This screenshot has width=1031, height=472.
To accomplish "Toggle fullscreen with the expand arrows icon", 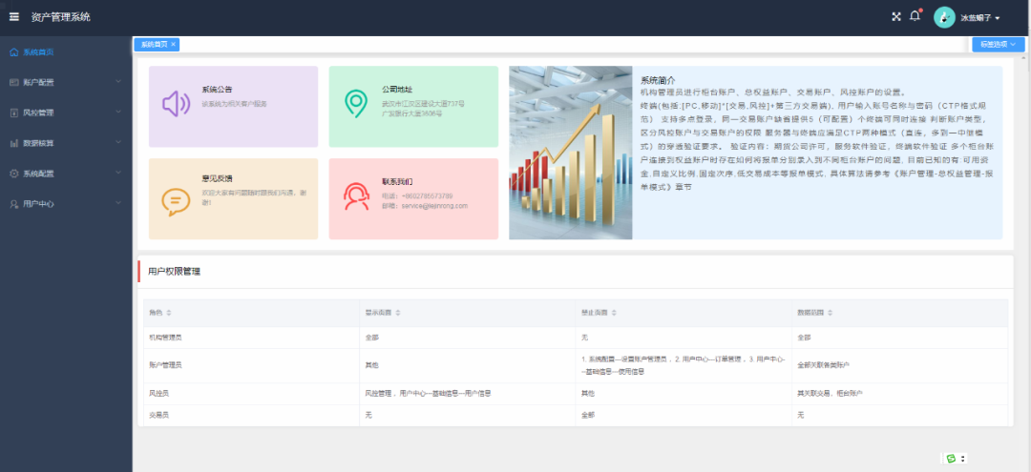I will [x=895, y=17].
